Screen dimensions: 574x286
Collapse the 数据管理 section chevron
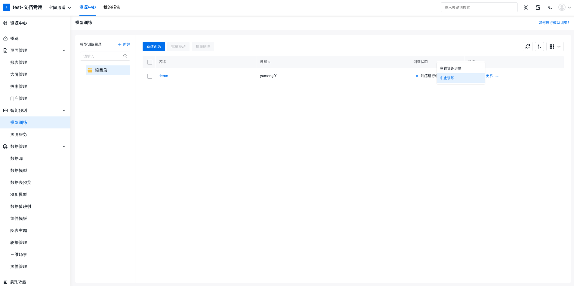[64, 146]
